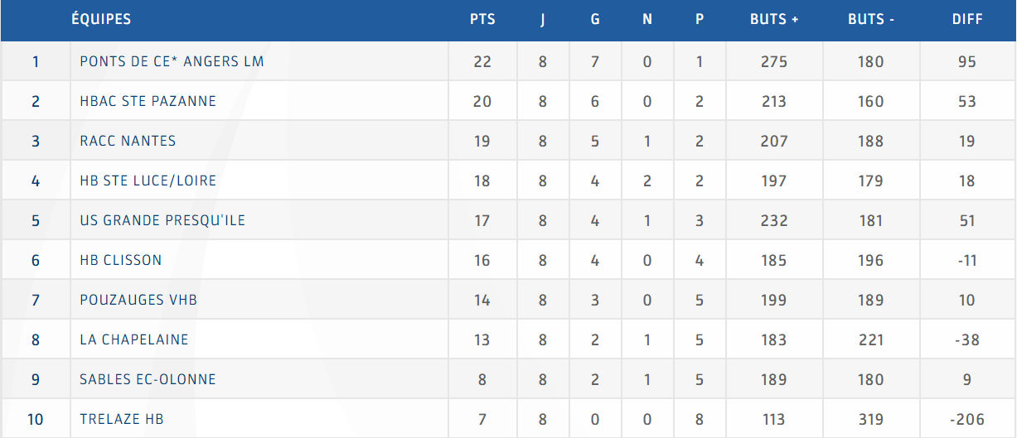1017x438 pixels.
Task: Open the RACC NANTES team page
Action: 128,141
